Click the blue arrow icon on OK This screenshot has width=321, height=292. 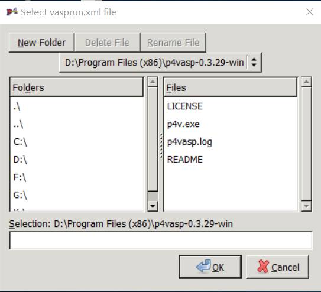[203, 267]
